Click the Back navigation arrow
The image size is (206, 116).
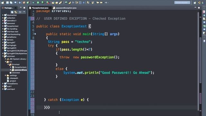pos(101,3)
